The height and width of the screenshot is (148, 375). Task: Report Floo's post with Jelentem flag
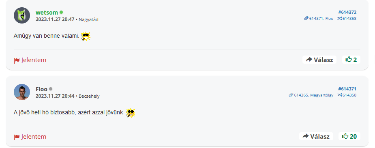[x=30, y=137]
